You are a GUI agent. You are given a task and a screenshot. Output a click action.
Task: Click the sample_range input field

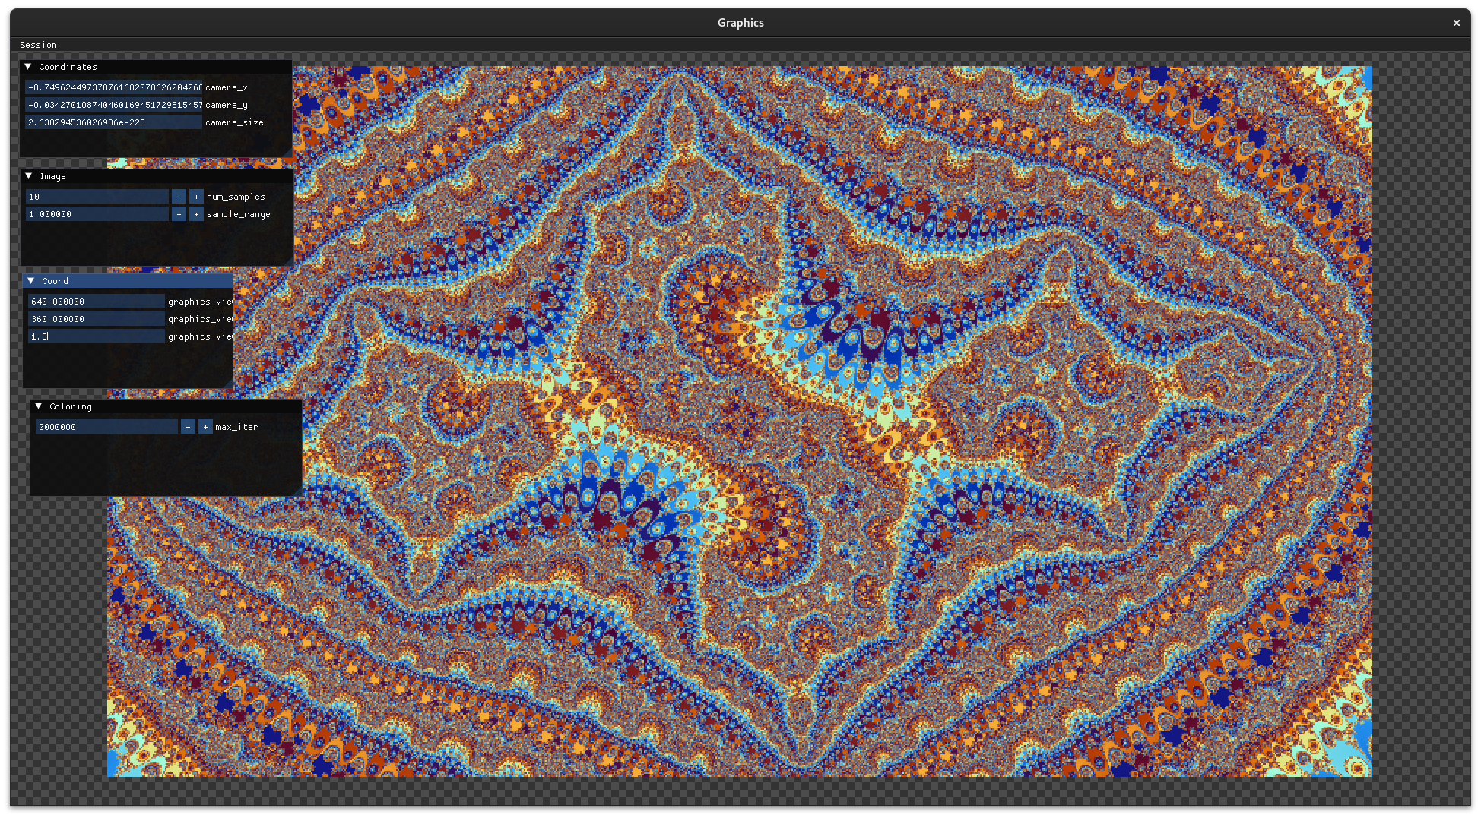pyautogui.click(x=97, y=214)
